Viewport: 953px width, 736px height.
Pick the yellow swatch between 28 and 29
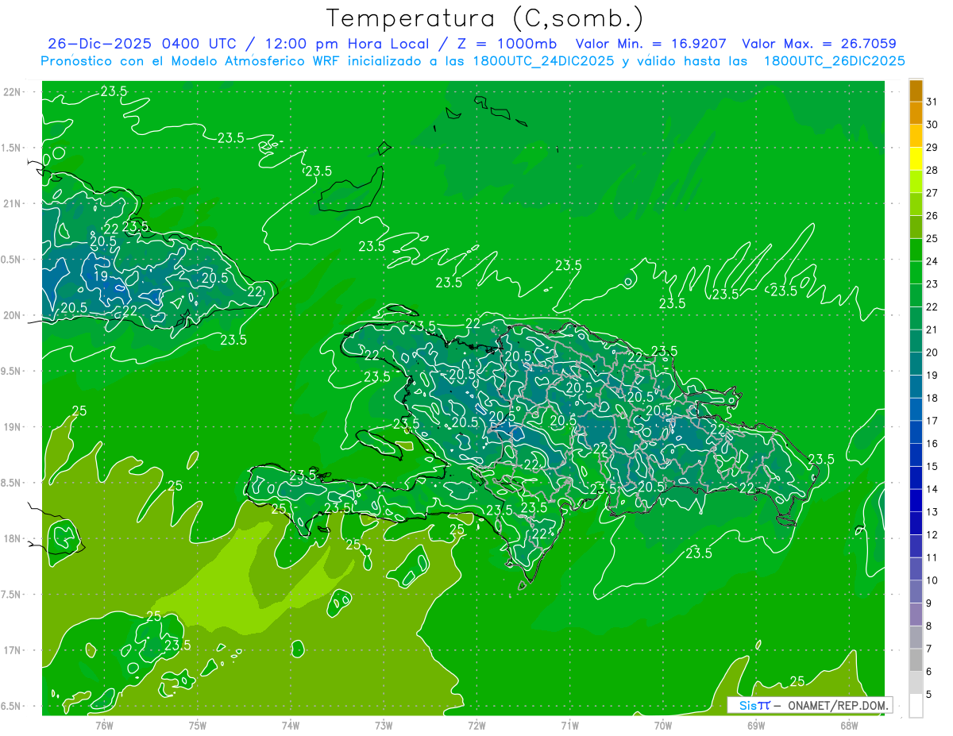click(916, 158)
